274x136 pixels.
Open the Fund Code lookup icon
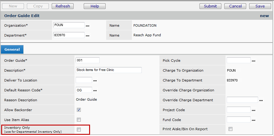tap(253, 120)
